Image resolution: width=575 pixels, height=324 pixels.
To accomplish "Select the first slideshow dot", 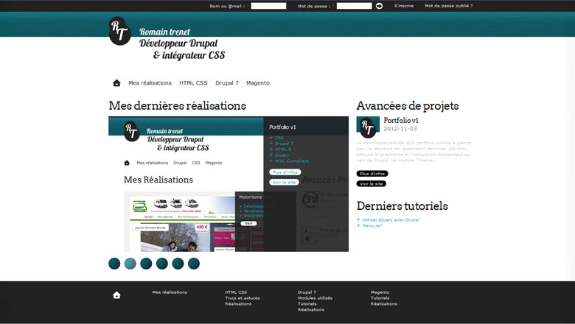I will tap(114, 264).
